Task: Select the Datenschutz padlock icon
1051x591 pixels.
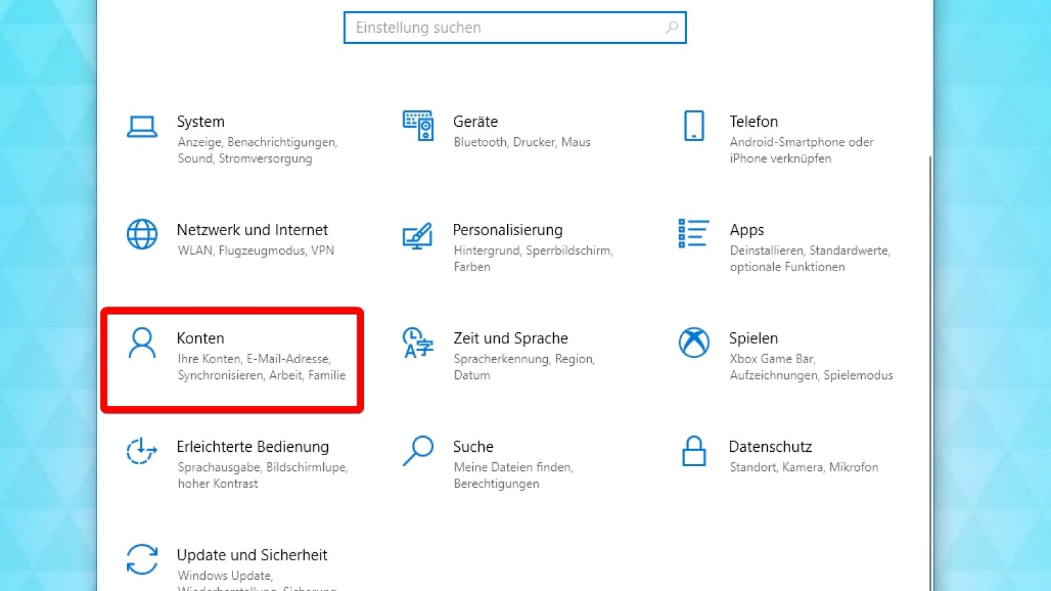Action: [x=694, y=451]
